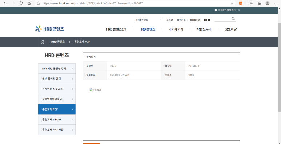Screen dimensions: 281x144
Task: Open the HRD 콘텐츠 site dropdown
Action: [x=149, y=20]
